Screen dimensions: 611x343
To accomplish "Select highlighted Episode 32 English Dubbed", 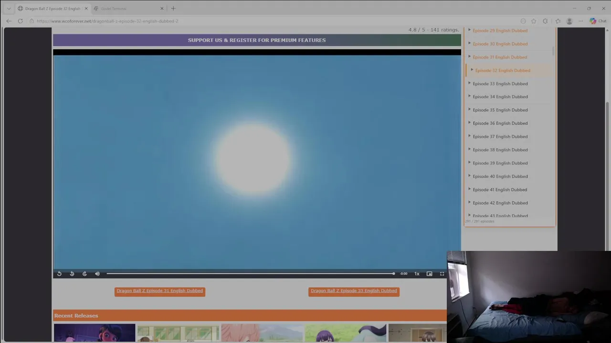I will [x=502, y=71].
